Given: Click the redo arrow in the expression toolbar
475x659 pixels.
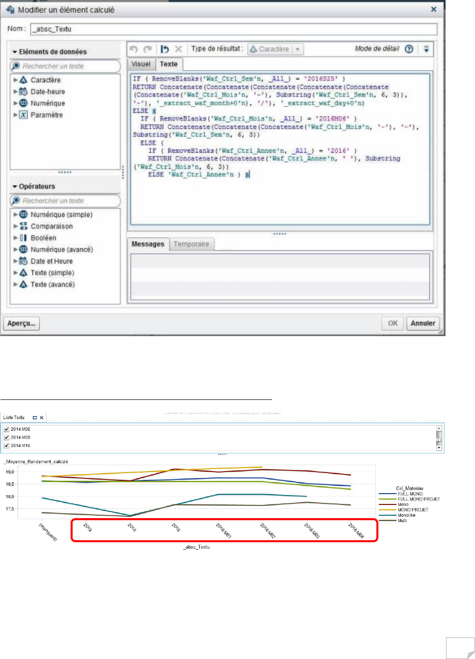Looking at the screenshot, I should click(148, 49).
